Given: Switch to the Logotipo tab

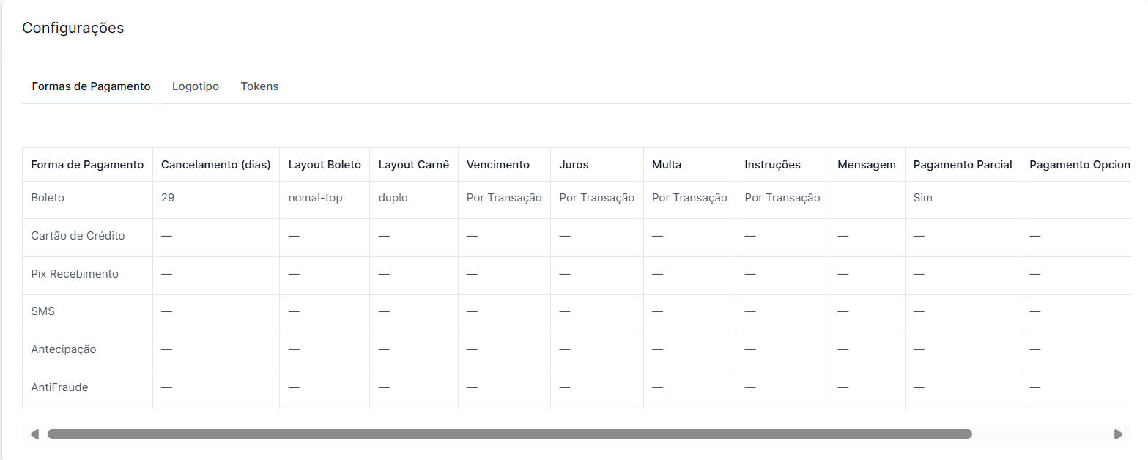Looking at the screenshot, I should (x=196, y=86).
